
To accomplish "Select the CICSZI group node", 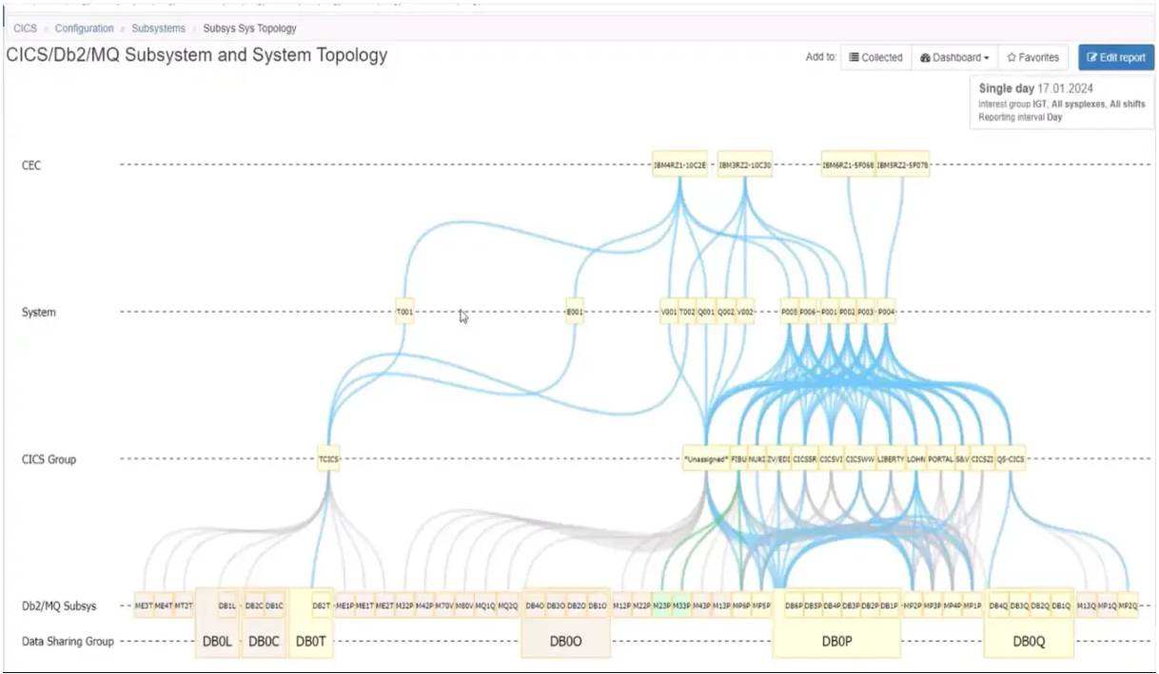I will (x=982, y=459).
